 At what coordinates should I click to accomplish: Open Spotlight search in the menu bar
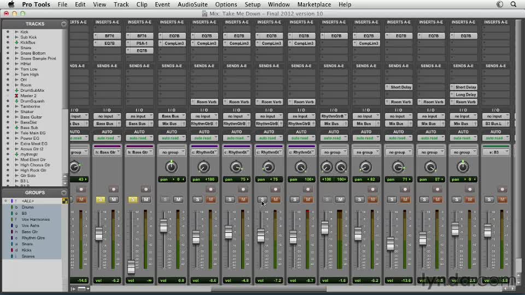[x=514, y=4]
